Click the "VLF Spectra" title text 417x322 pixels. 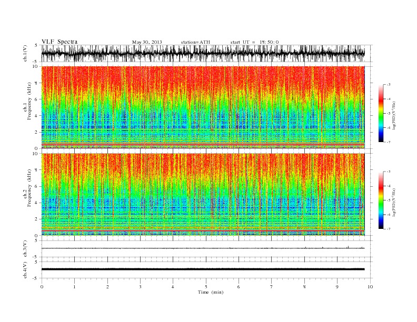(59, 42)
